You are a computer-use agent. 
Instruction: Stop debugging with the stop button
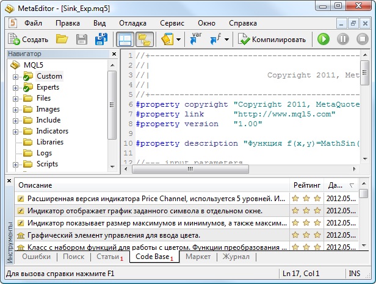click(363, 39)
